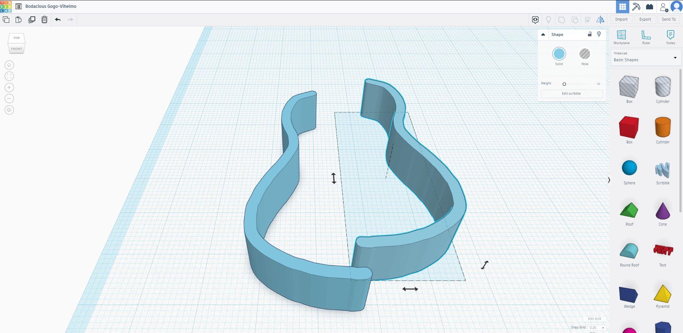Pick the Scribble shape
This screenshot has height=333, width=683.
[663, 171]
